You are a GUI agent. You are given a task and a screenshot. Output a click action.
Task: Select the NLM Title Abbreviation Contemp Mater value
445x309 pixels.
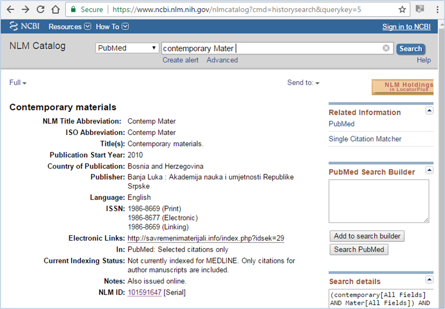151,121
